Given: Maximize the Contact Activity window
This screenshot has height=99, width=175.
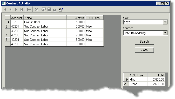Looking at the screenshot, I should pos(163,3).
